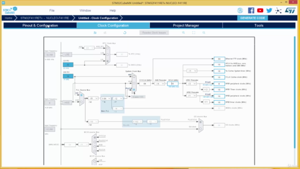This screenshot has height=169, width=300.
Task: Select LSE in RTC Clock Mux
Action: pyautogui.click(x=107, y=54)
